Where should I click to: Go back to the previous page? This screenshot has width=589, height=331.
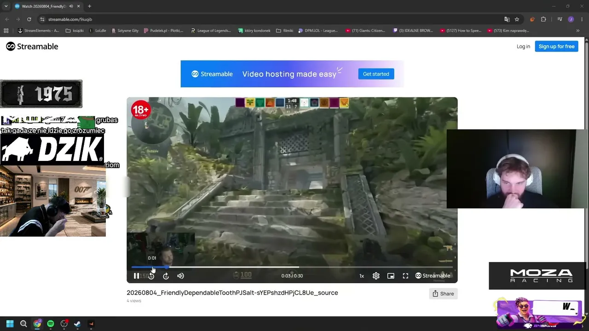[7, 19]
